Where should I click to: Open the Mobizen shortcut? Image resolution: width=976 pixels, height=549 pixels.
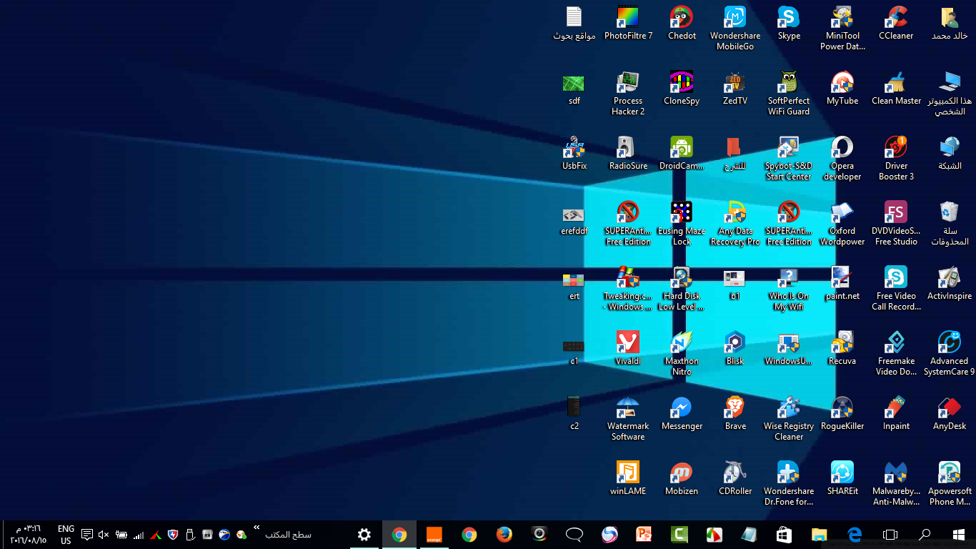[x=682, y=479]
